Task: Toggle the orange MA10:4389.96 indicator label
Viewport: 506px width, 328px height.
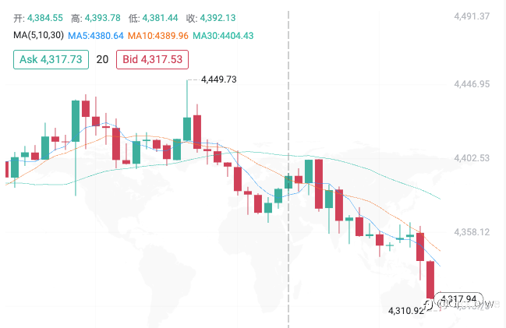Action: point(158,36)
